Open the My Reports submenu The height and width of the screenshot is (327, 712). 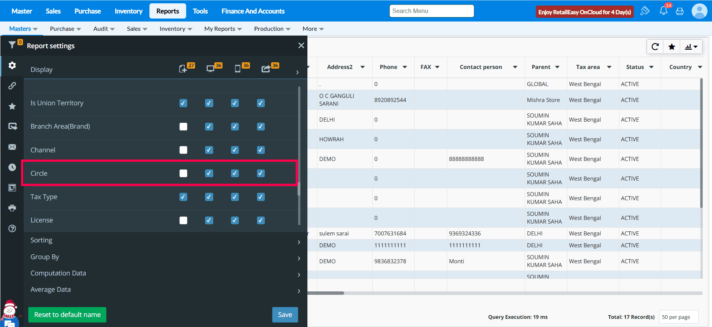(x=223, y=29)
